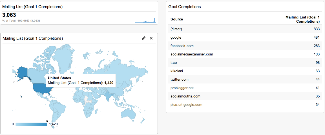Click the map legend gradient bar

[x=31, y=124]
